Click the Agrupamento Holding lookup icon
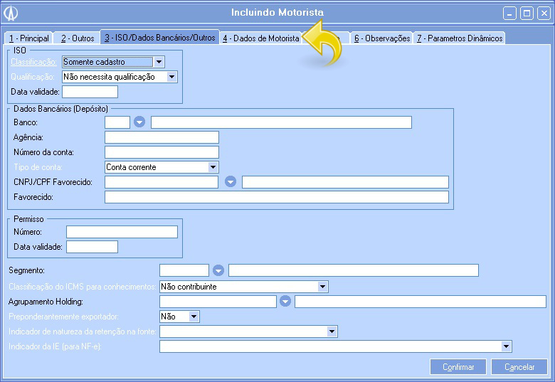 [285, 302]
